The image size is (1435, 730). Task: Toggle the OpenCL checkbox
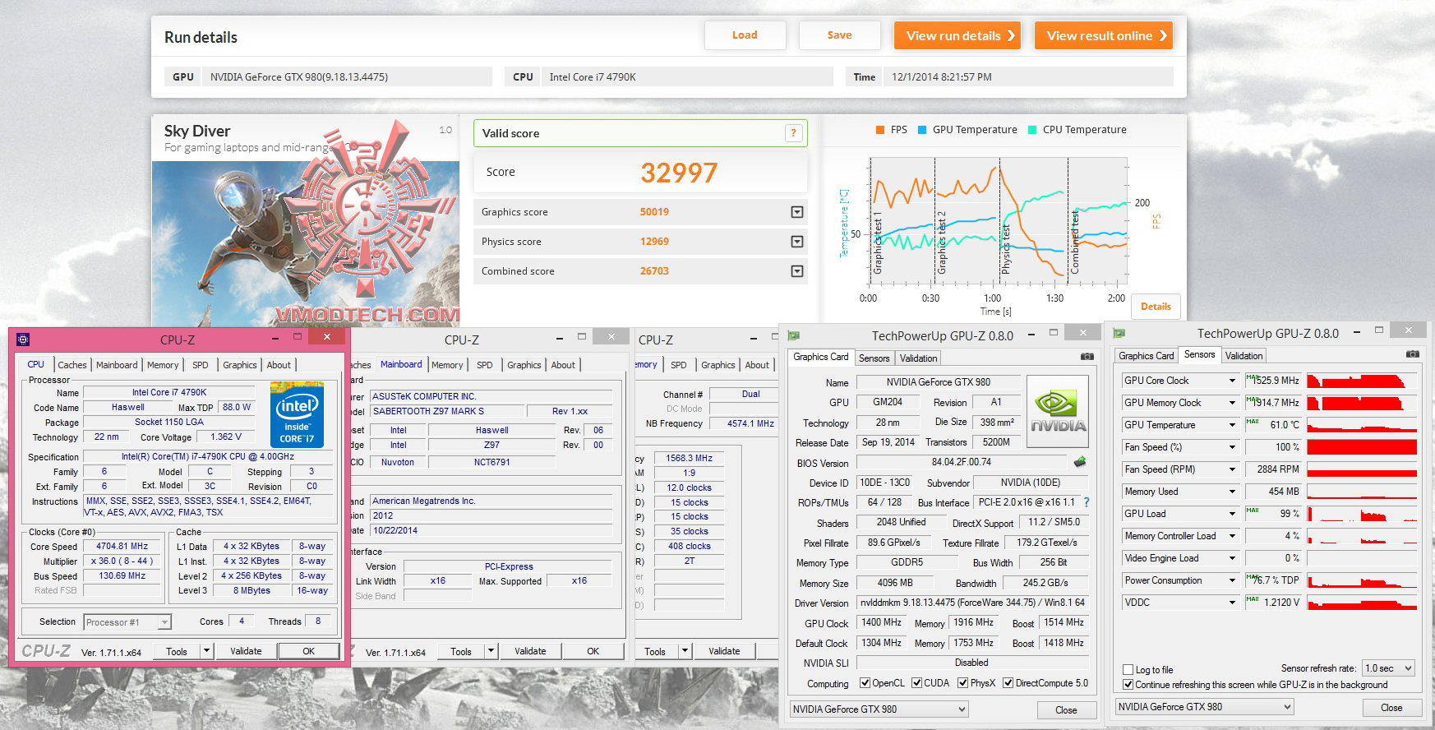click(865, 683)
